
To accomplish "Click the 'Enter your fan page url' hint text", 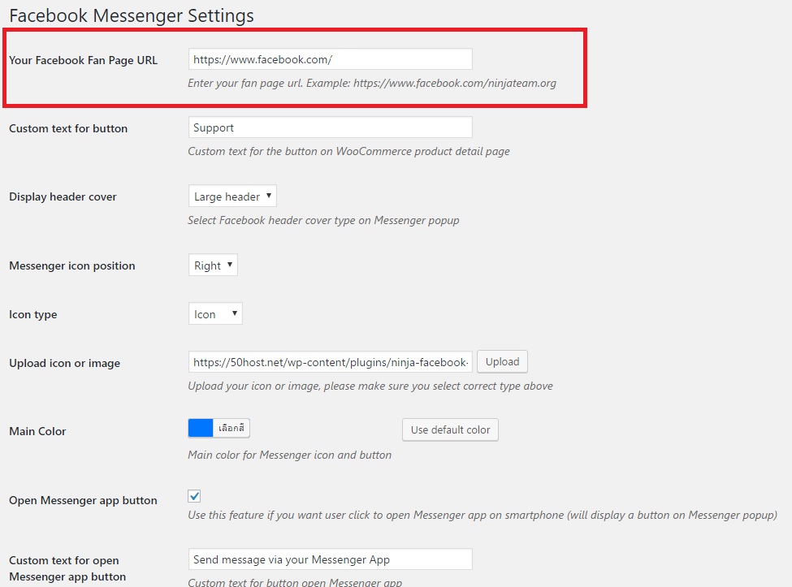I will click(x=372, y=84).
